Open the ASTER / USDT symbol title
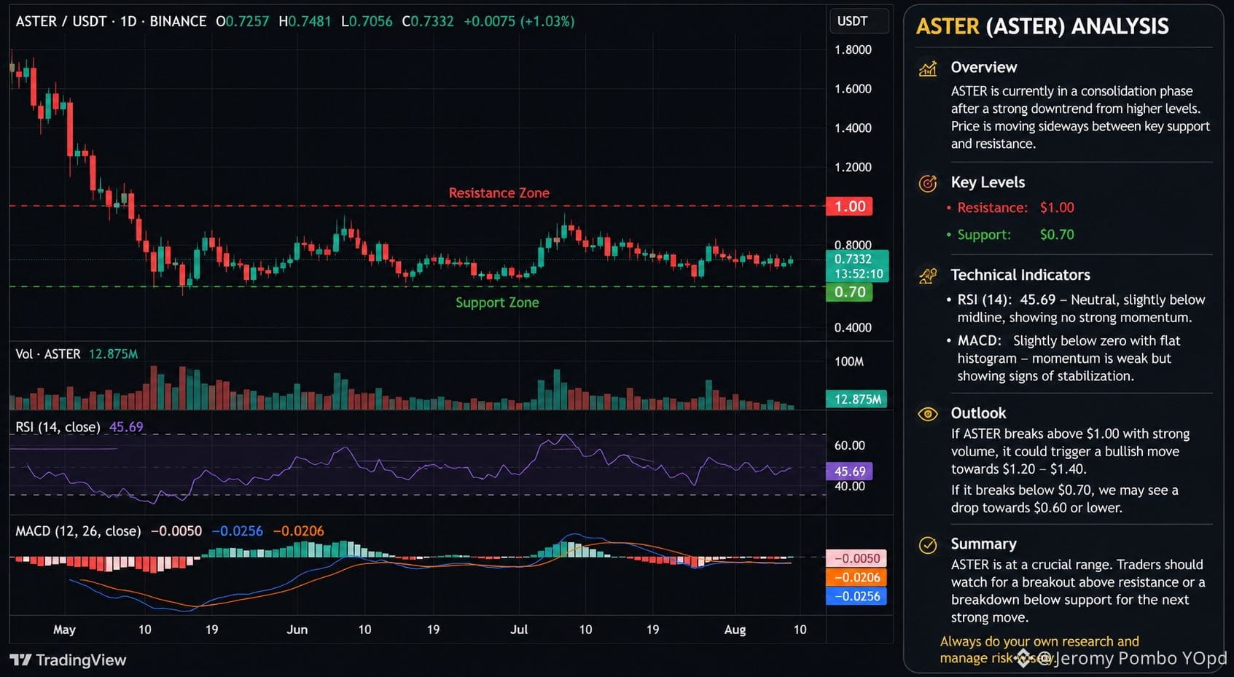Image resolution: width=1234 pixels, height=677 pixels. coord(61,21)
